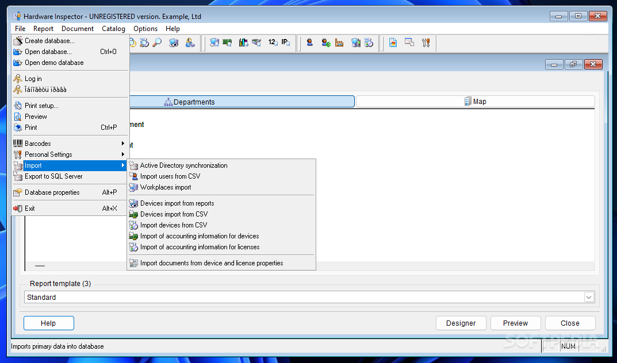Choose the File menu Preview entry
Image resolution: width=617 pixels, height=363 pixels.
coord(70,116)
